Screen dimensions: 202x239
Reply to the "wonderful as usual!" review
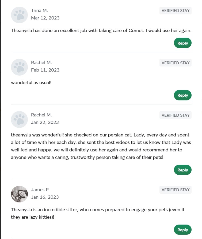(182, 95)
